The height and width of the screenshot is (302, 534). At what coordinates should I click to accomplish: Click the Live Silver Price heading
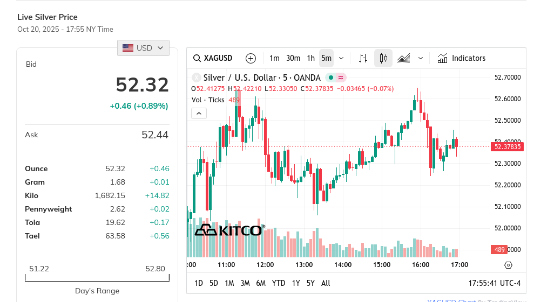tap(48, 17)
